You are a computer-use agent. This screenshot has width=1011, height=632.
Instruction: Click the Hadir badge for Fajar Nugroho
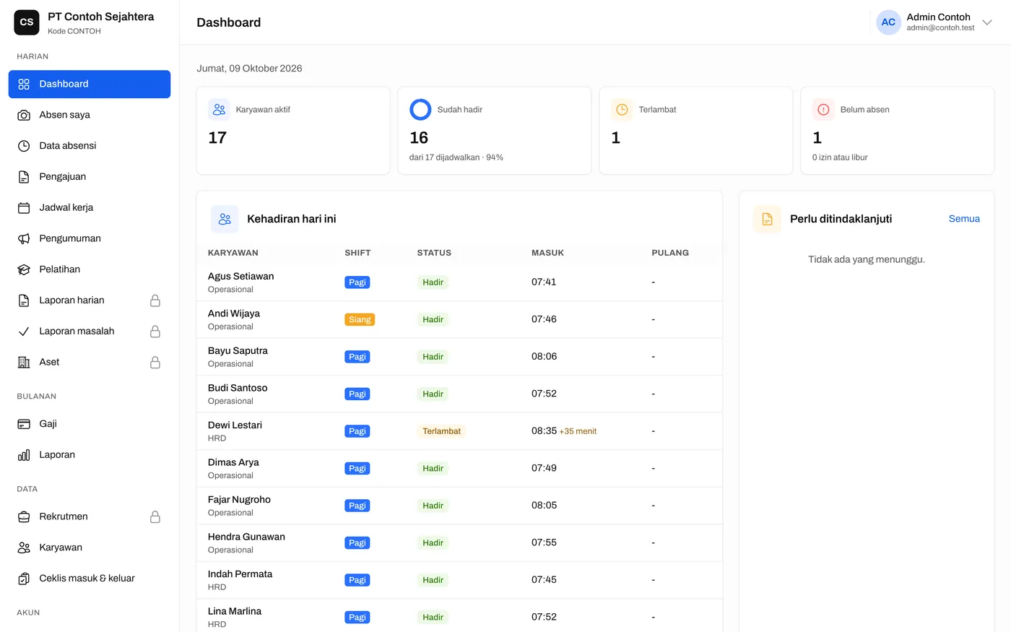[x=433, y=506]
